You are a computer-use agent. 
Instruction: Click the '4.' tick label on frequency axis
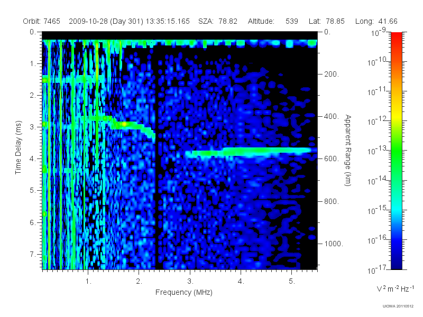click(x=241, y=282)
